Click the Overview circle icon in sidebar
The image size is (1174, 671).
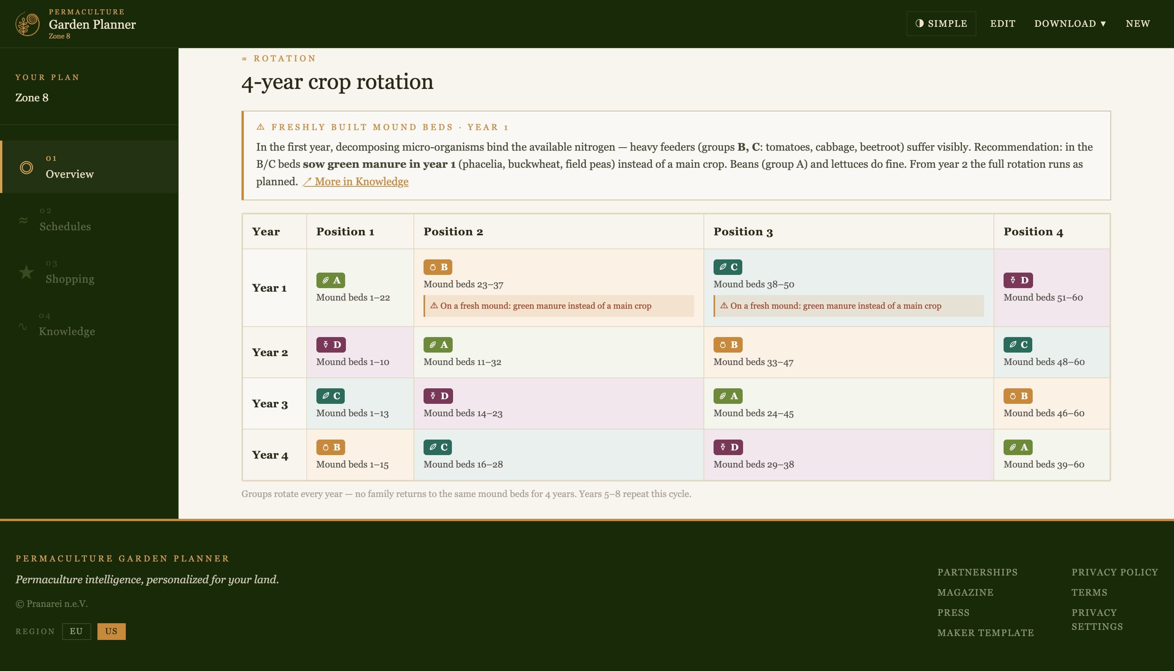[26, 167]
